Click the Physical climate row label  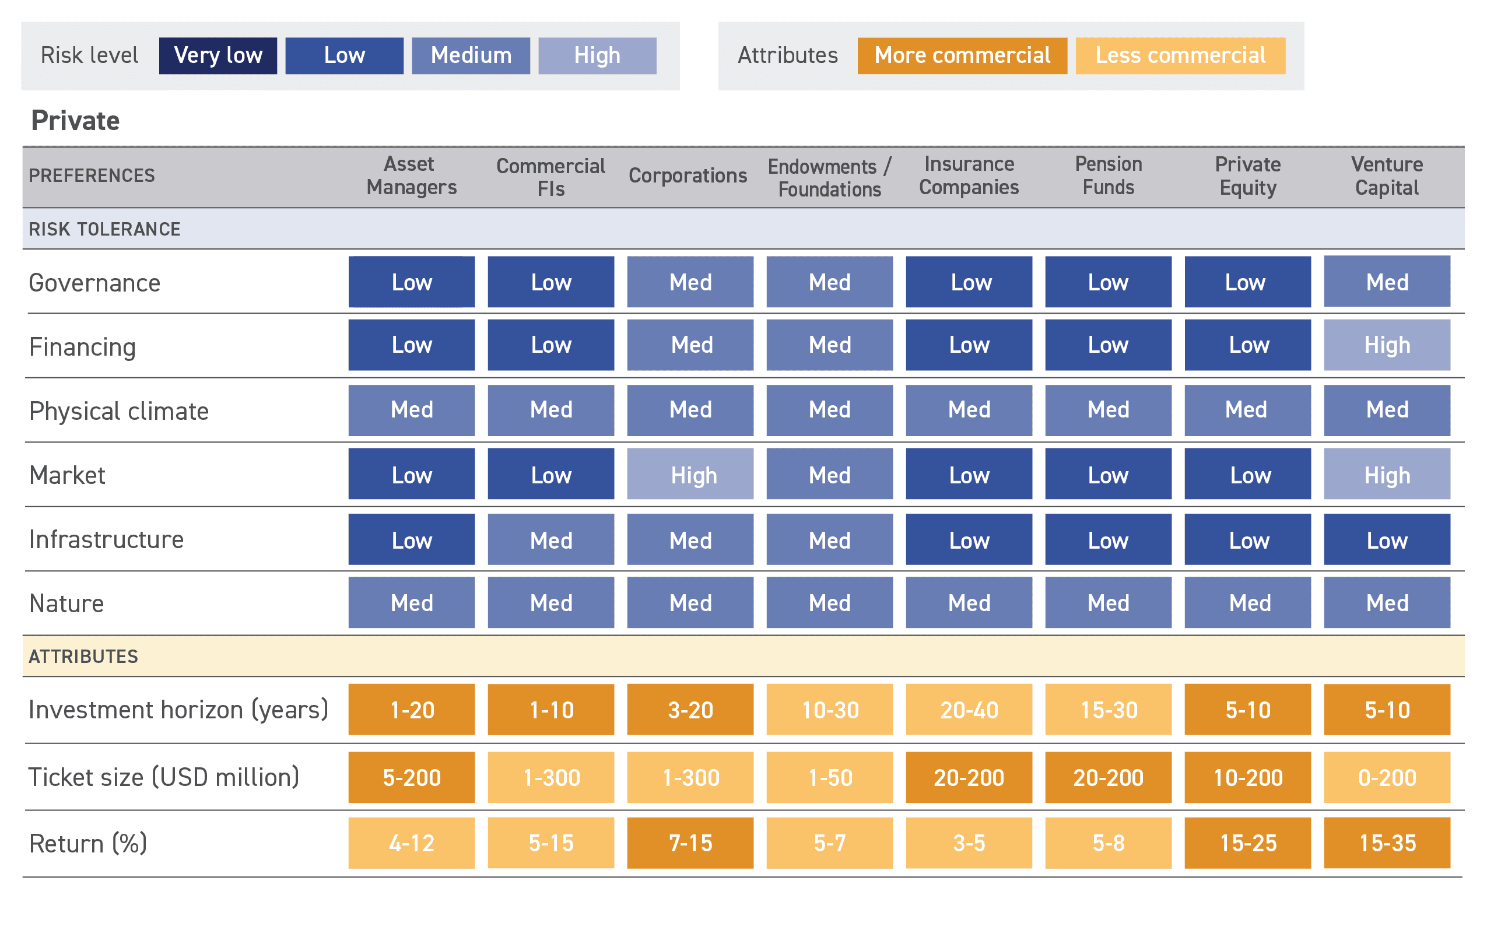[x=119, y=411]
